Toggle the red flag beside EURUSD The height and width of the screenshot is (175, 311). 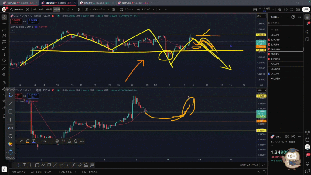click(x=269, y=40)
